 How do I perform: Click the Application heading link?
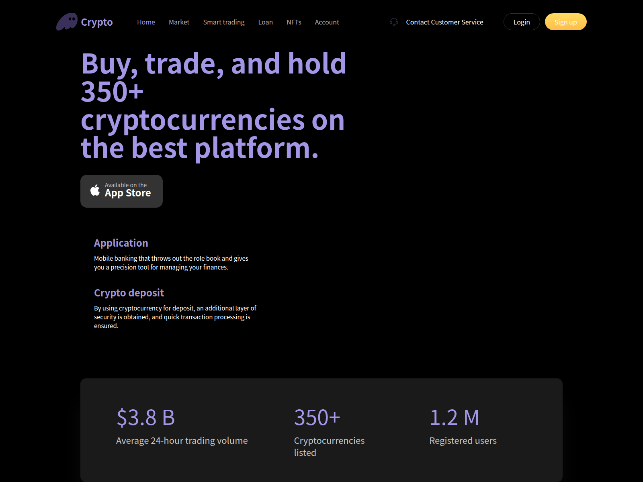(121, 243)
